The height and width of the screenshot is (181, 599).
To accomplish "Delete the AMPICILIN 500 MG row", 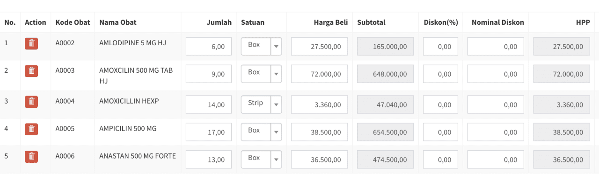I will 31,129.
